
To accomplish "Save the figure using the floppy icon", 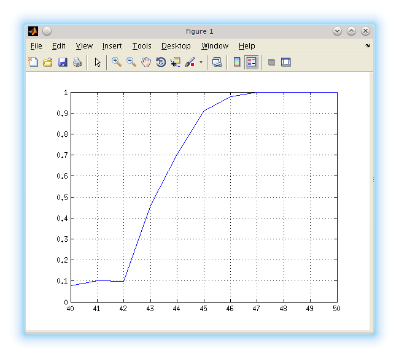I will pyautogui.click(x=63, y=62).
